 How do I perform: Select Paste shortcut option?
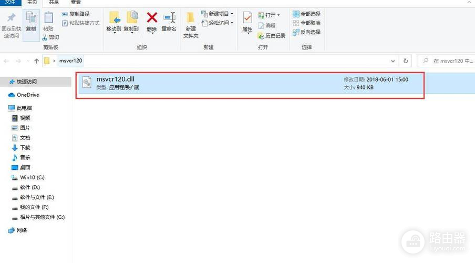pyautogui.click(x=80, y=23)
